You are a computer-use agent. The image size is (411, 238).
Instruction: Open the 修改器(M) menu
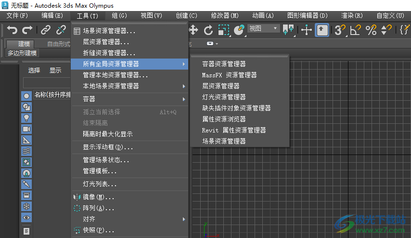pyautogui.click(x=225, y=16)
